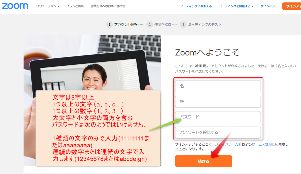This screenshot has height=174, width=301.
Task: Click the パスワード input field
Action: click(x=218, y=117)
